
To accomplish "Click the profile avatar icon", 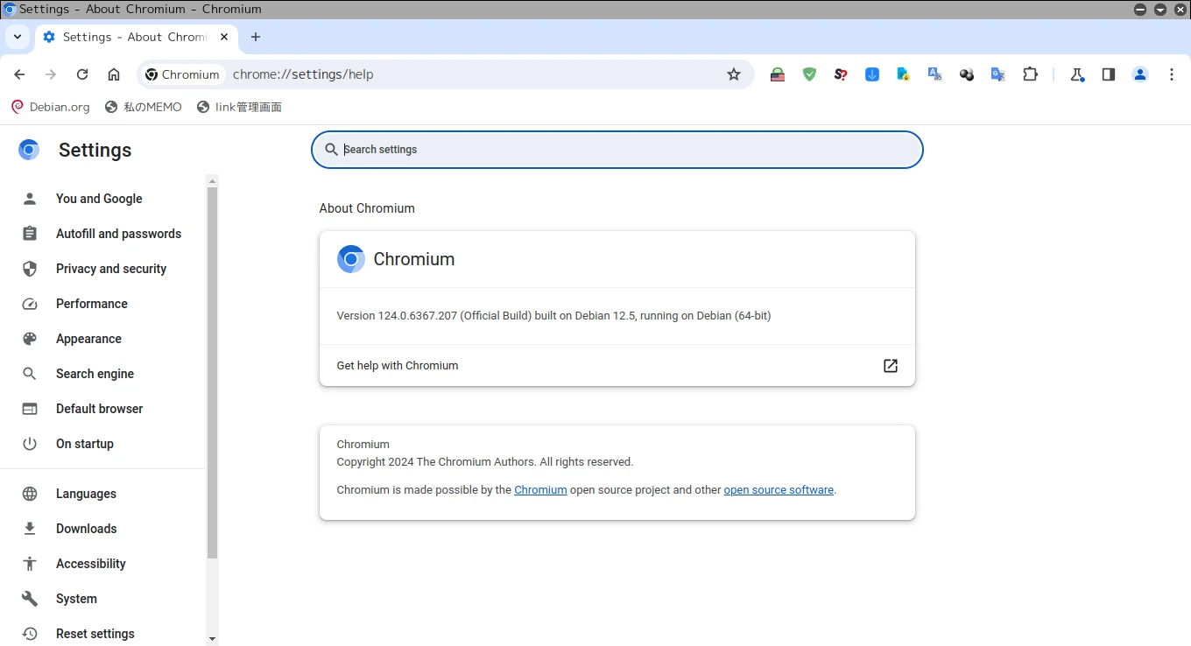I will tap(1140, 74).
